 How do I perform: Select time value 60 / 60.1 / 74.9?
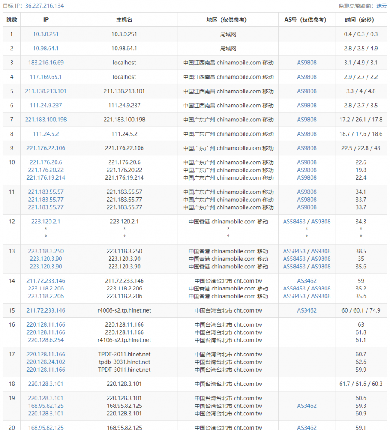coord(361,311)
